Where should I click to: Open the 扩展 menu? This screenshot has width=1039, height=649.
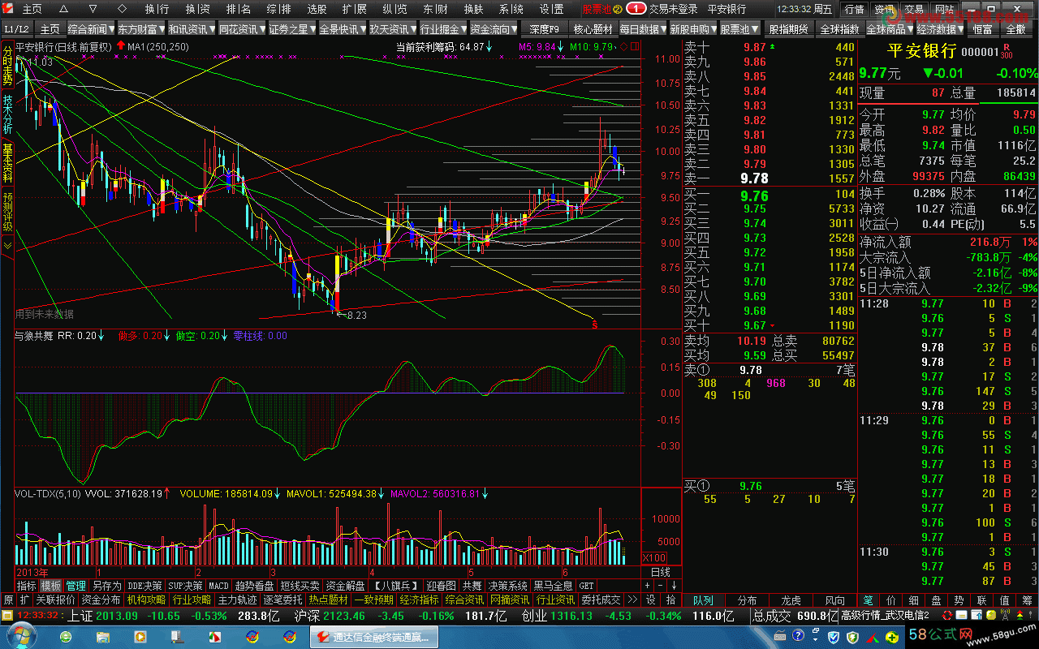point(354,9)
